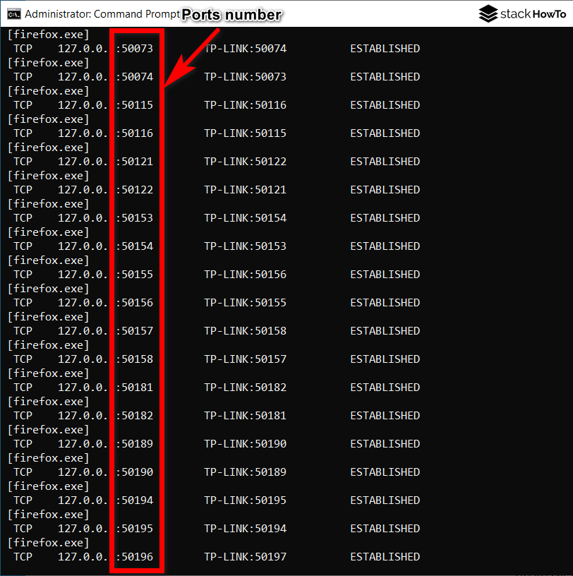Image resolution: width=573 pixels, height=576 pixels.
Task: Click foreign address TP-LINK:50116
Action: 246,105
